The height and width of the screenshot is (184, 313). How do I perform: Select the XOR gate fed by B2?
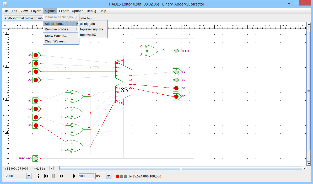pyautogui.click(x=78, y=113)
